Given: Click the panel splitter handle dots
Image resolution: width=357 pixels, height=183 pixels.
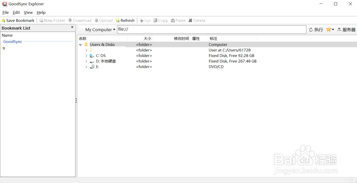Looking at the screenshot, I should pyautogui.click(x=76, y=100).
